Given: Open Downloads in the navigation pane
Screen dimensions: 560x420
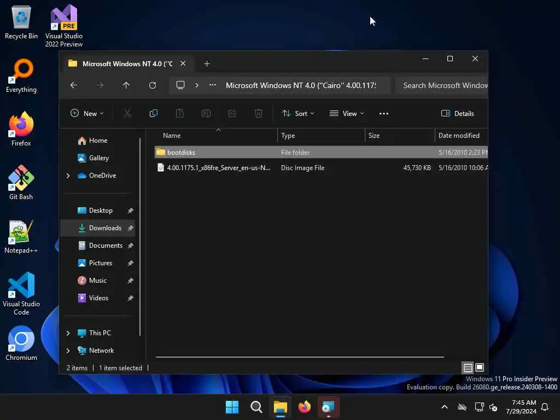Looking at the screenshot, I should point(98,228).
